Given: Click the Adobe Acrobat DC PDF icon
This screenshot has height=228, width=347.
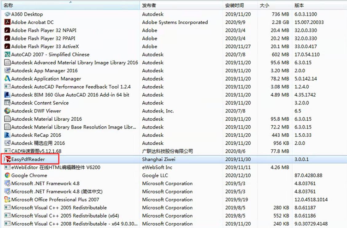Looking at the screenshot, I should [x=7, y=22].
